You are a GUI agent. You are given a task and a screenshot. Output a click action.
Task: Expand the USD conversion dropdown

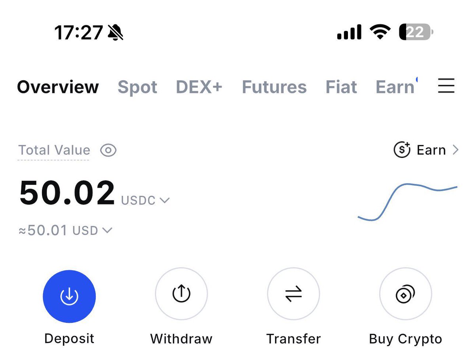click(x=107, y=230)
